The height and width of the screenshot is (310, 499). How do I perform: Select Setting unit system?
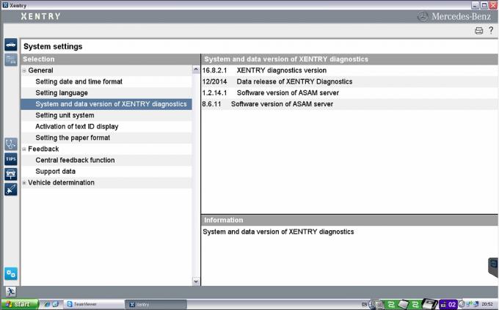tap(65, 115)
